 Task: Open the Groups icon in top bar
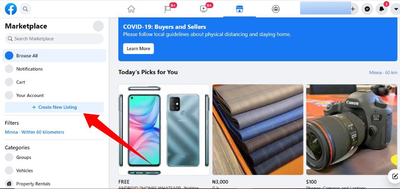(276, 9)
